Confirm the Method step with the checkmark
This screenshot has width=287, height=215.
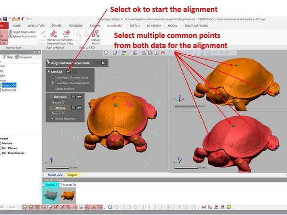pyautogui.click(x=68, y=72)
